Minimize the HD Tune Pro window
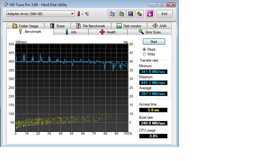The width and height of the screenshot is (258, 161). pyautogui.click(x=153, y=5)
